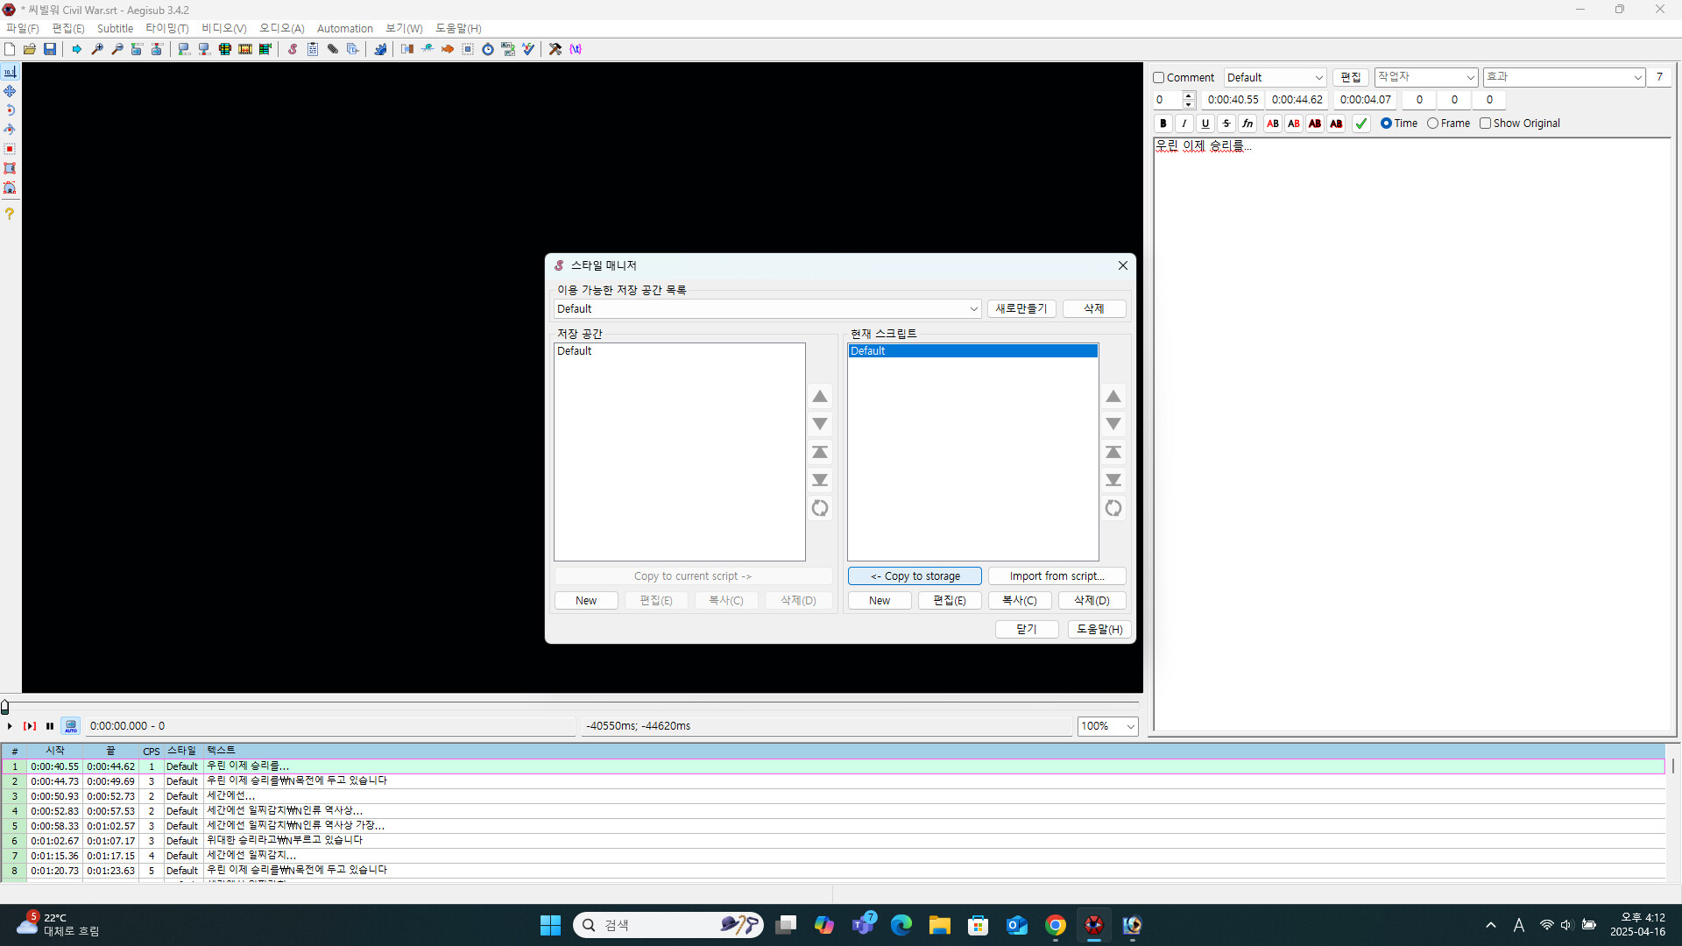This screenshot has width=1682, height=946.
Task: Enable the Comment checkbox
Action: pos(1159,78)
